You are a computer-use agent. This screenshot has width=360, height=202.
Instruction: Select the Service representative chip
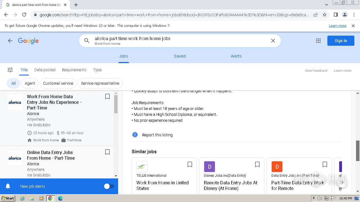100,83
